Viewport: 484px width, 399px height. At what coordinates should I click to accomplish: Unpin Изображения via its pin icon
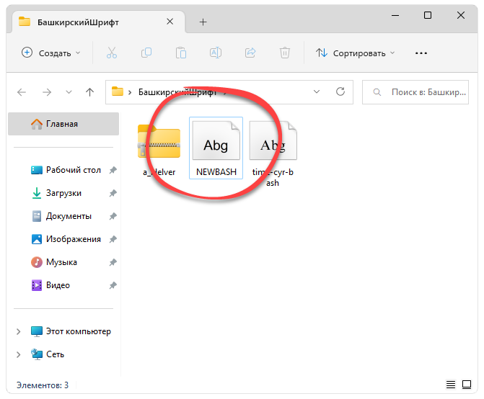click(x=113, y=239)
